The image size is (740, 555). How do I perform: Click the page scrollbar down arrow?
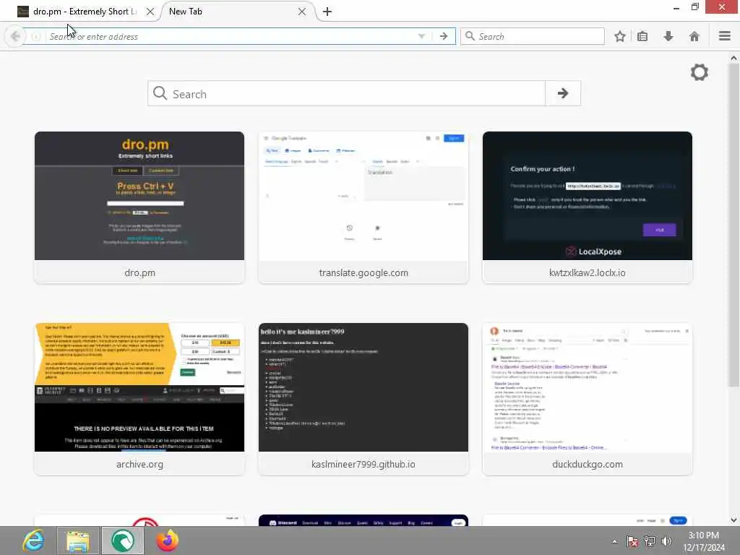pyautogui.click(x=733, y=520)
